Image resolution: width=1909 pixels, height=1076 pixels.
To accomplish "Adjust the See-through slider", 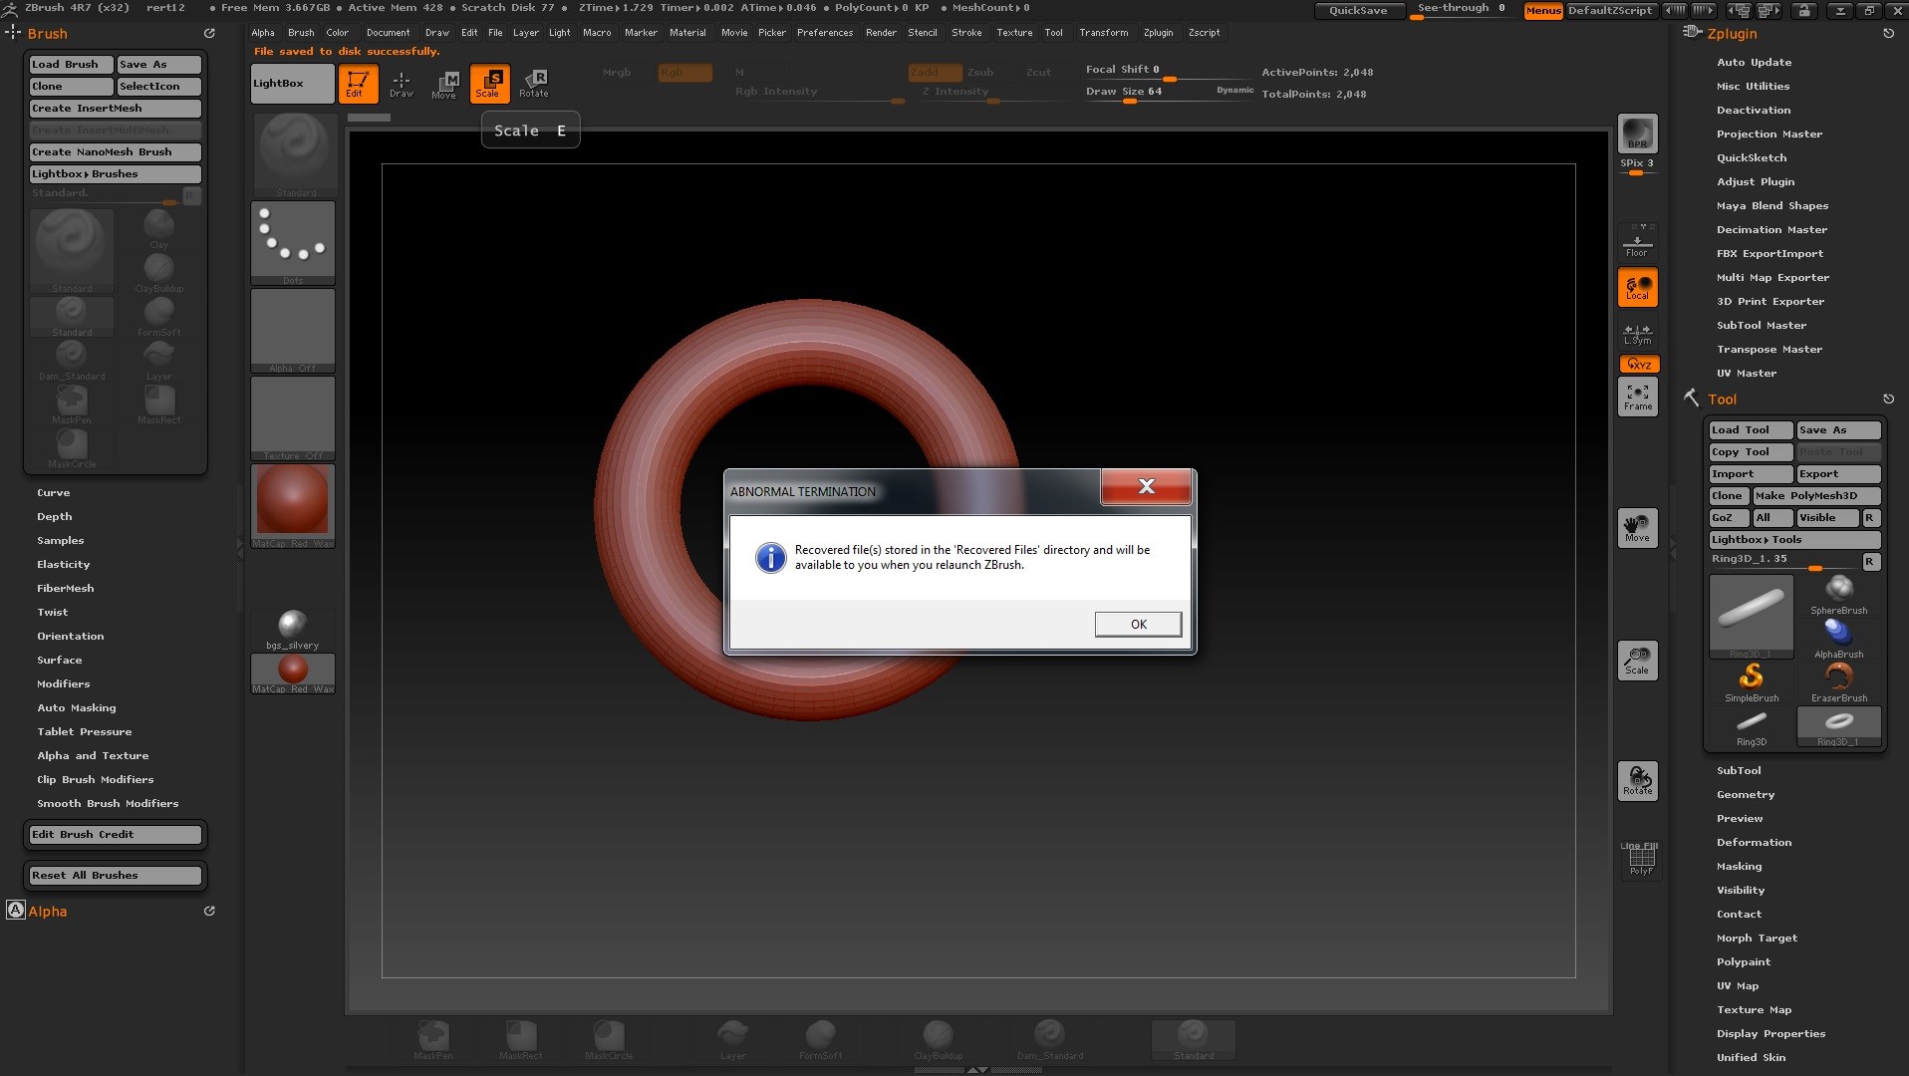I will click(x=1463, y=11).
